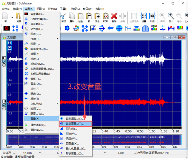Viewport: 188px width, 159px height.
Task: Expand the 音量(X) volume submenu
Action: pos(41,119)
